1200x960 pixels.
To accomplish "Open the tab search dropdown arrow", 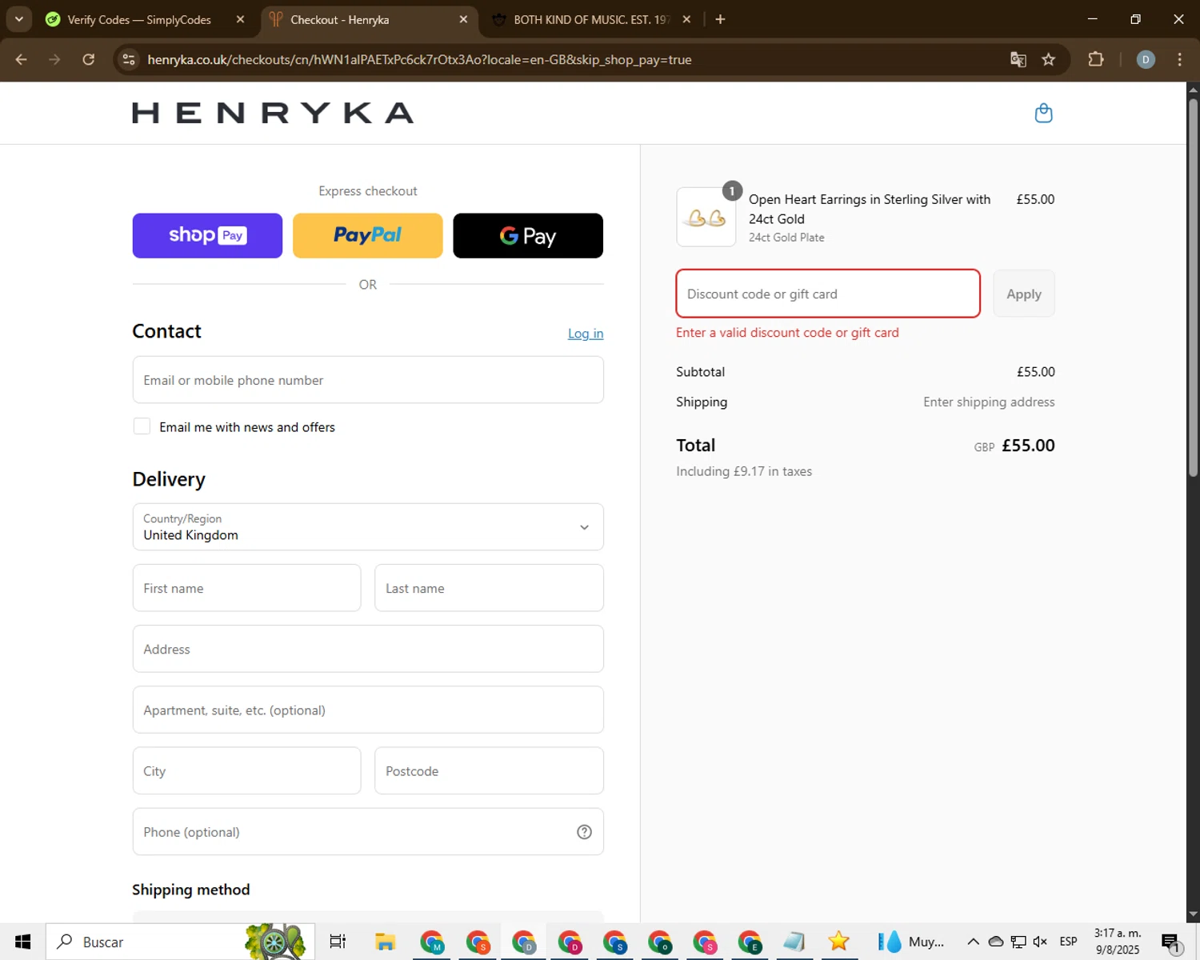I will click(x=18, y=19).
